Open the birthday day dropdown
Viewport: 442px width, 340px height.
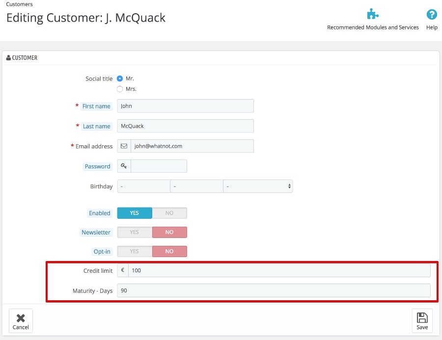click(143, 186)
